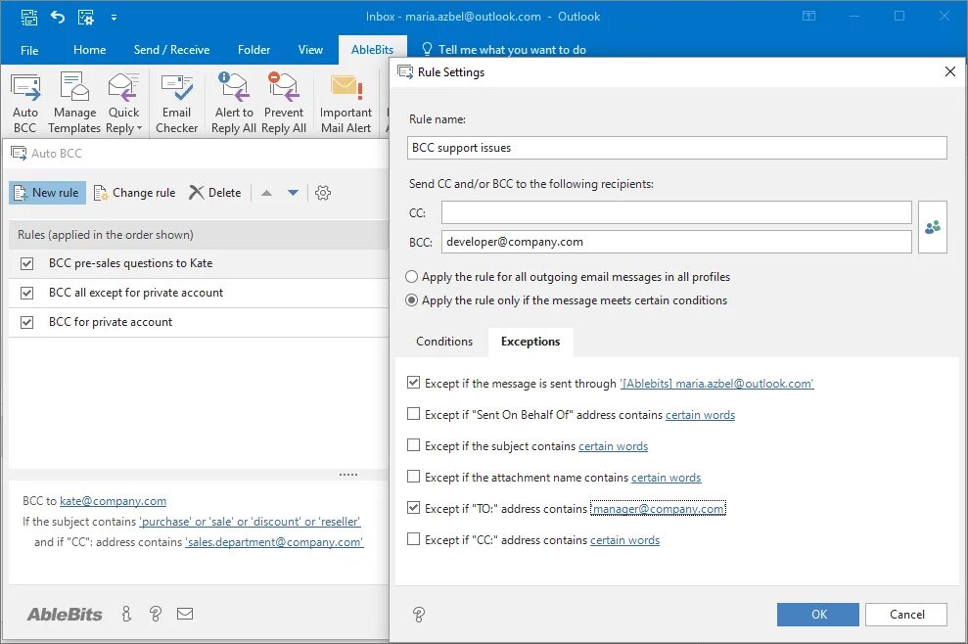Open the address book contacts icon
The height and width of the screenshot is (644, 968).
pos(932,227)
